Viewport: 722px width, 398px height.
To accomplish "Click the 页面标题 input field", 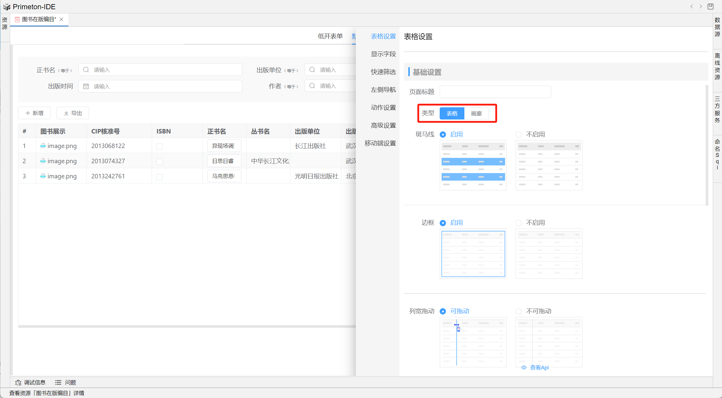I will coord(495,92).
